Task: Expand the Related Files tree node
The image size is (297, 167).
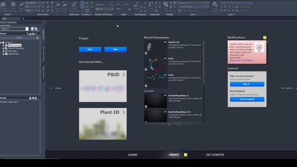Action: tap(3, 54)
